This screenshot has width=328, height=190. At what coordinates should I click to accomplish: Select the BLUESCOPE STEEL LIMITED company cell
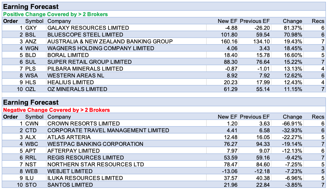[x=85, y=35]
